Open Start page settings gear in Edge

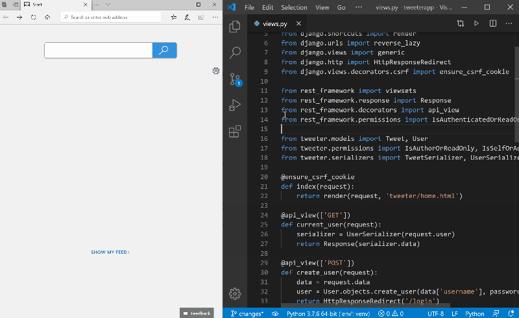tap(216, 71)
